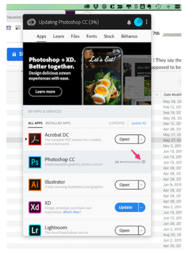Click Creative Cloud menu bar icon
Viewport: 187px width, 253px height.
pyautogui.click(x=87, y=7)
